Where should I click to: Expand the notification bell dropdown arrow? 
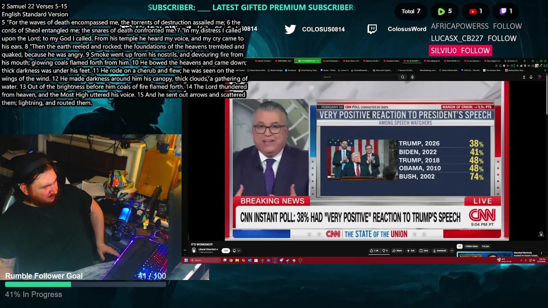[x=238, y=251]
